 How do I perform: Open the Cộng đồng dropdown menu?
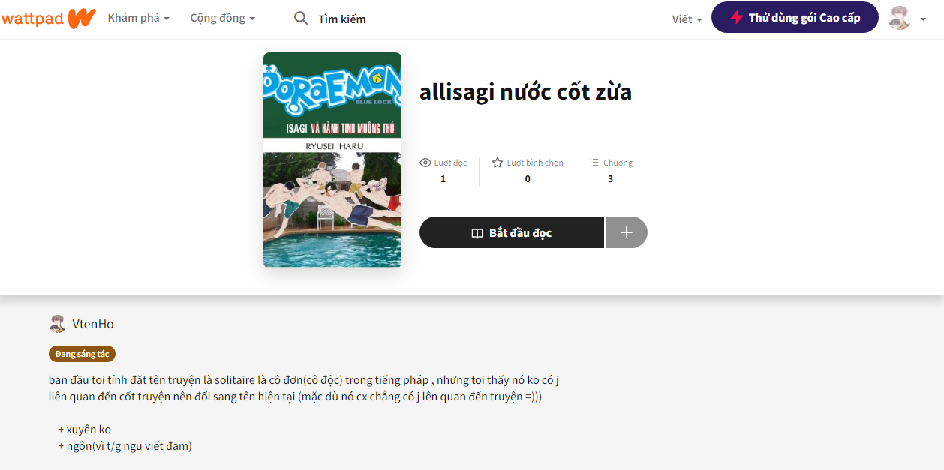tap(223, 18)
